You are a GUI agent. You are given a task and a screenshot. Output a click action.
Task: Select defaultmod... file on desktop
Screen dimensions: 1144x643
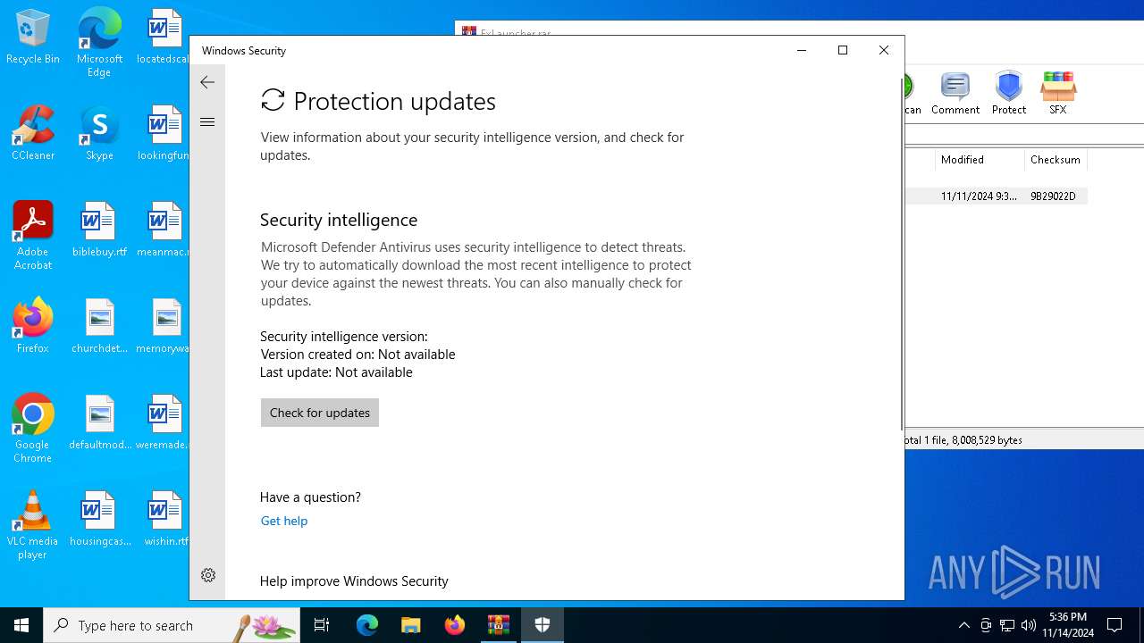[x=99, y=422]
